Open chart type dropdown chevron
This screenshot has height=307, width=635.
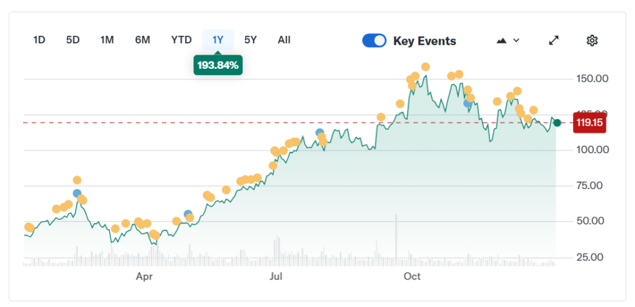point(516,40)
